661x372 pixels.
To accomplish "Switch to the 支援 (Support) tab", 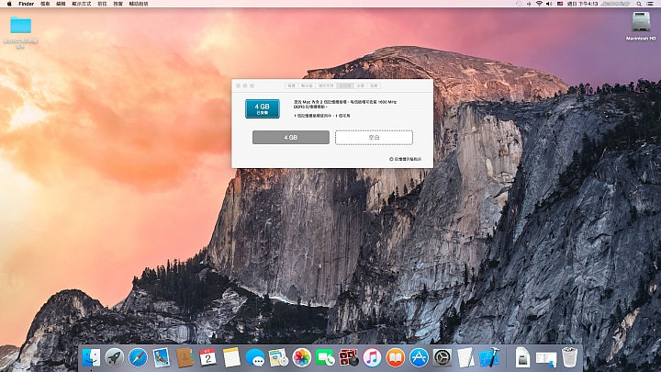I will click(x=361, y=85).
